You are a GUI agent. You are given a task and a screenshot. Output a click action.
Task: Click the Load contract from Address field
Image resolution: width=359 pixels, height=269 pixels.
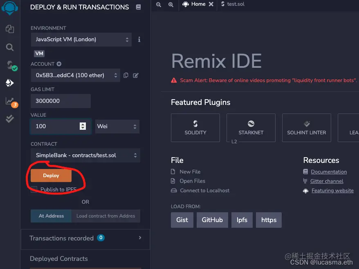[x=106, y=216]
